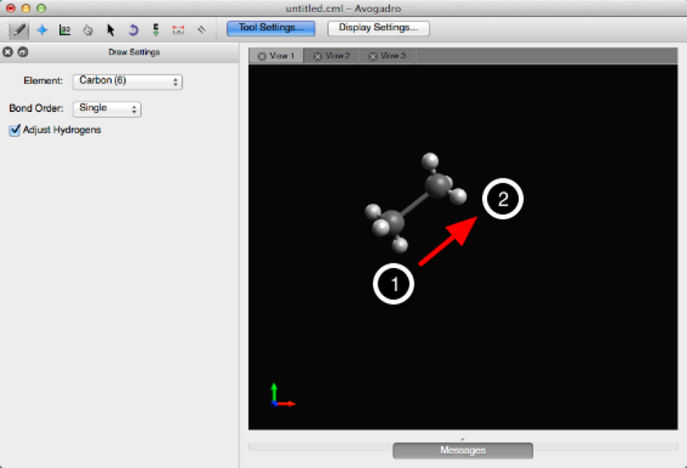Open the Bond Order dropdown
The height and width of the screenshot is (468, 687).
(x=106, y=109)
